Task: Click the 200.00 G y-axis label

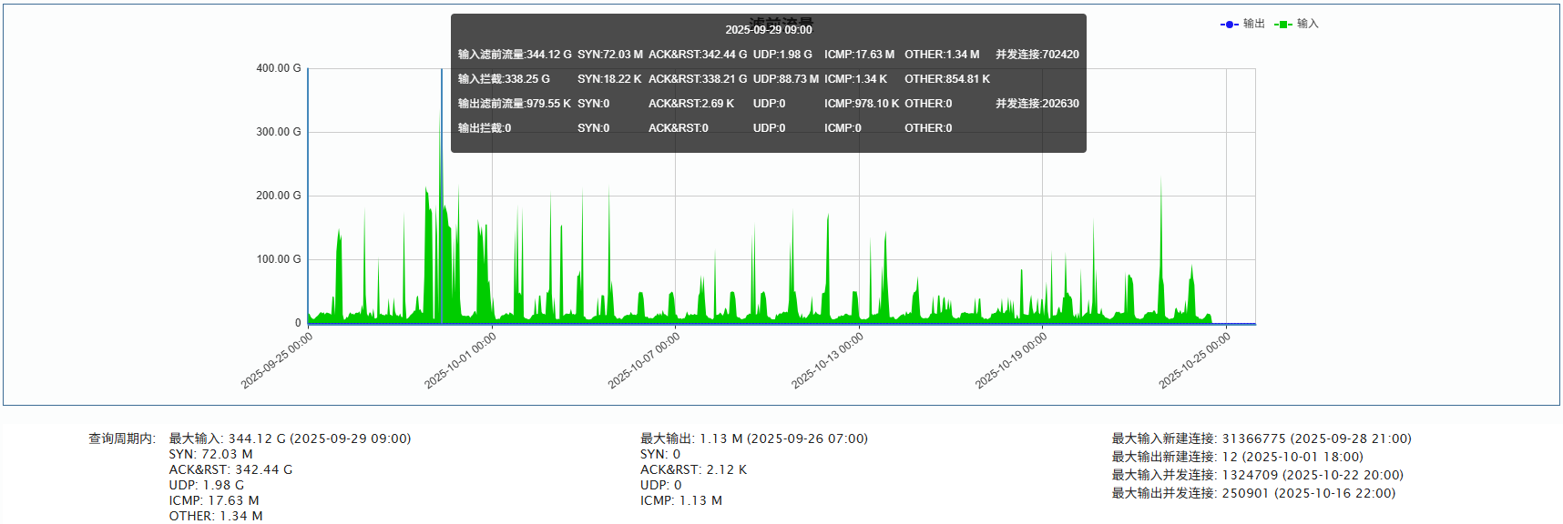Action: coord(278,196)
